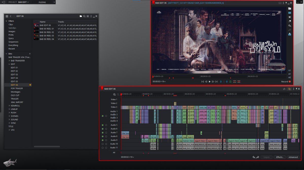304x170 pixels.
Task: Open the viewer's three-dot options menu
Action: pos(283,3)
